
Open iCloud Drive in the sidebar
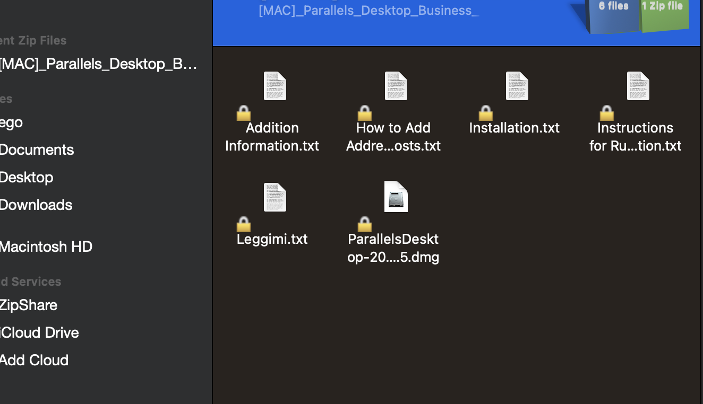click(x=39, y=333)
